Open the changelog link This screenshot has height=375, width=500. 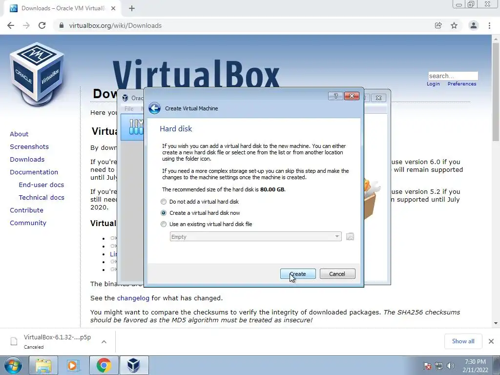[x=133, y=298]
